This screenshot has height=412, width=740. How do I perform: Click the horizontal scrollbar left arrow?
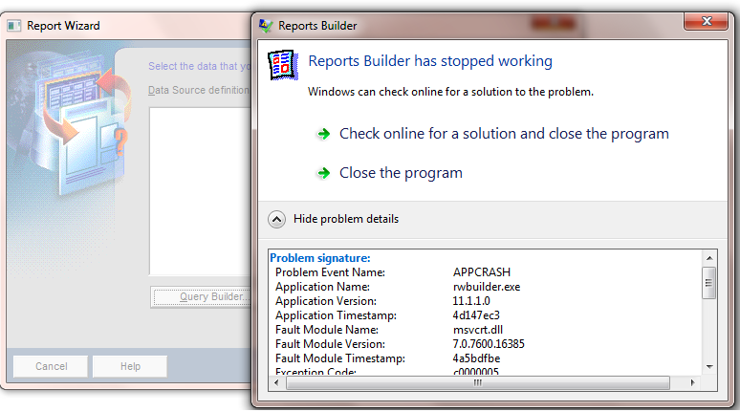[277, 382]
